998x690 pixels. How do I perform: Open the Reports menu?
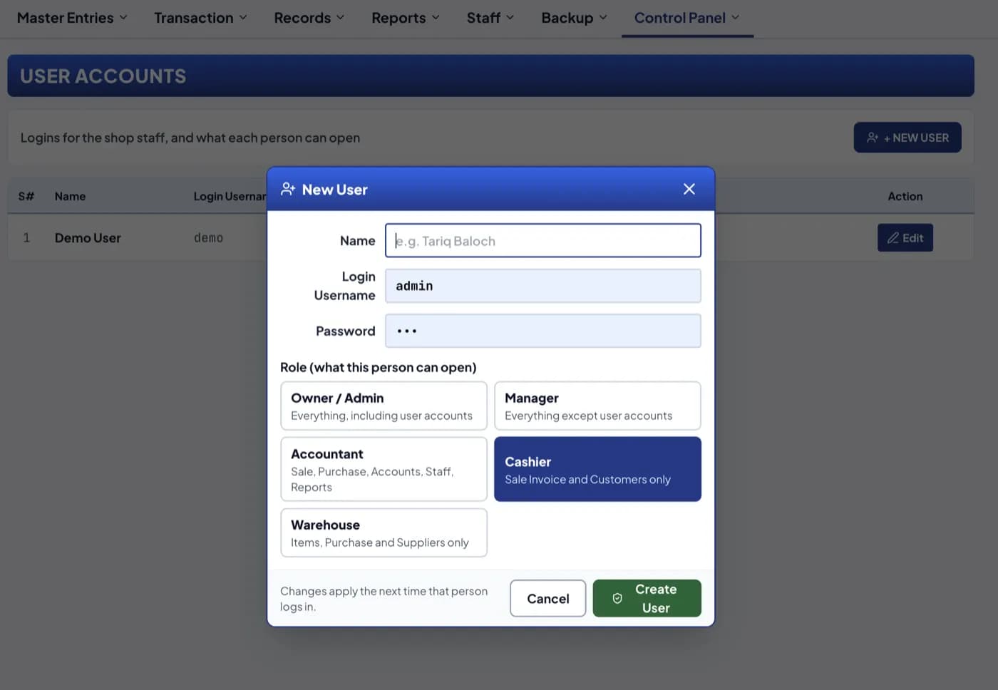tap(406, 18)
